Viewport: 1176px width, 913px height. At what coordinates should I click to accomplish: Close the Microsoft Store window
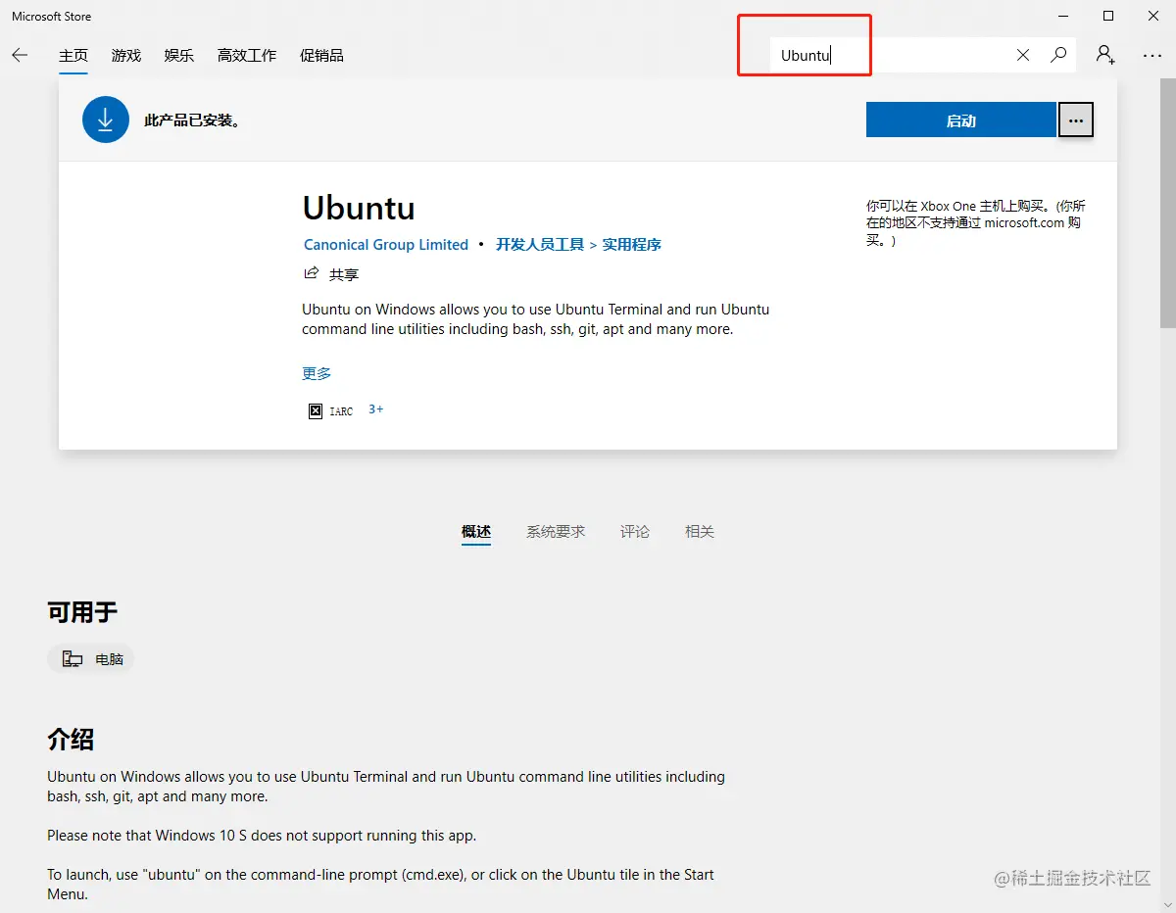point(1153,16)
